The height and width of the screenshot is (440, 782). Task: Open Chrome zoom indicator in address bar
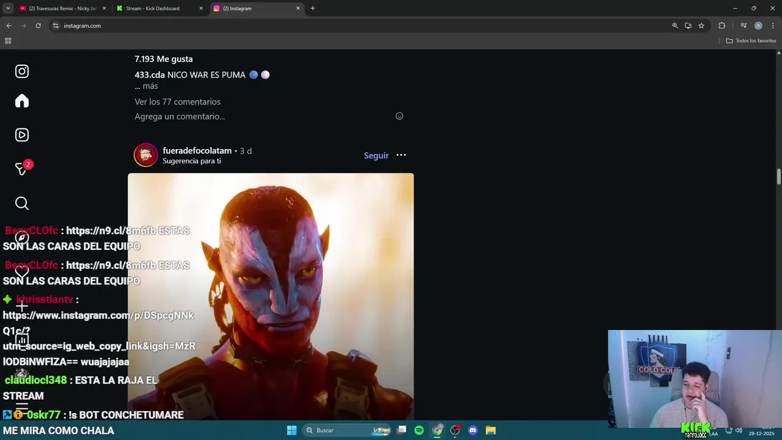[x=675, y=26]
